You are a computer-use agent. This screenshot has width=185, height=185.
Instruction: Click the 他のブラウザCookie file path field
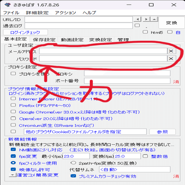pyautogui.click(x=85, y=132)
